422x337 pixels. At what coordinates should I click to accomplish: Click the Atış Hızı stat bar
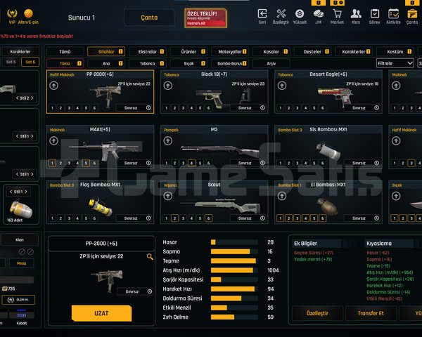point(234,270)
